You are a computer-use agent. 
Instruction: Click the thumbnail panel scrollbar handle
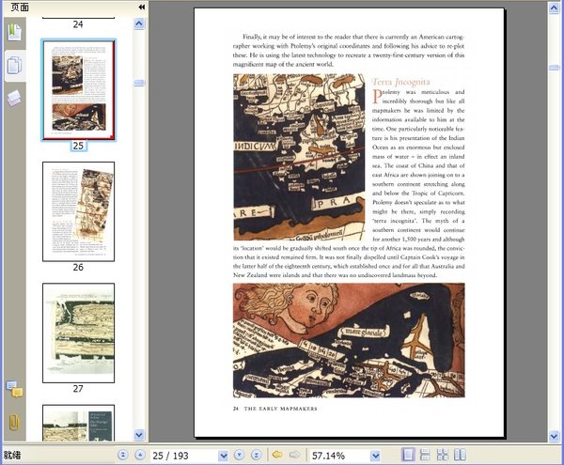tap(139, 83)
